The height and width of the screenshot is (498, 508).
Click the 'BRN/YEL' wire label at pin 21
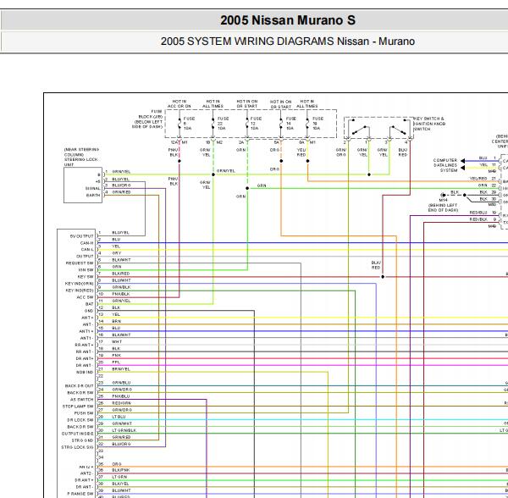[121, 368]
